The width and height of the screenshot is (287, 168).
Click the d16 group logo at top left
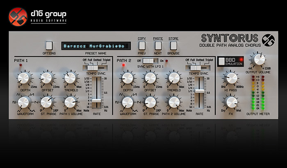click(37, 17)
